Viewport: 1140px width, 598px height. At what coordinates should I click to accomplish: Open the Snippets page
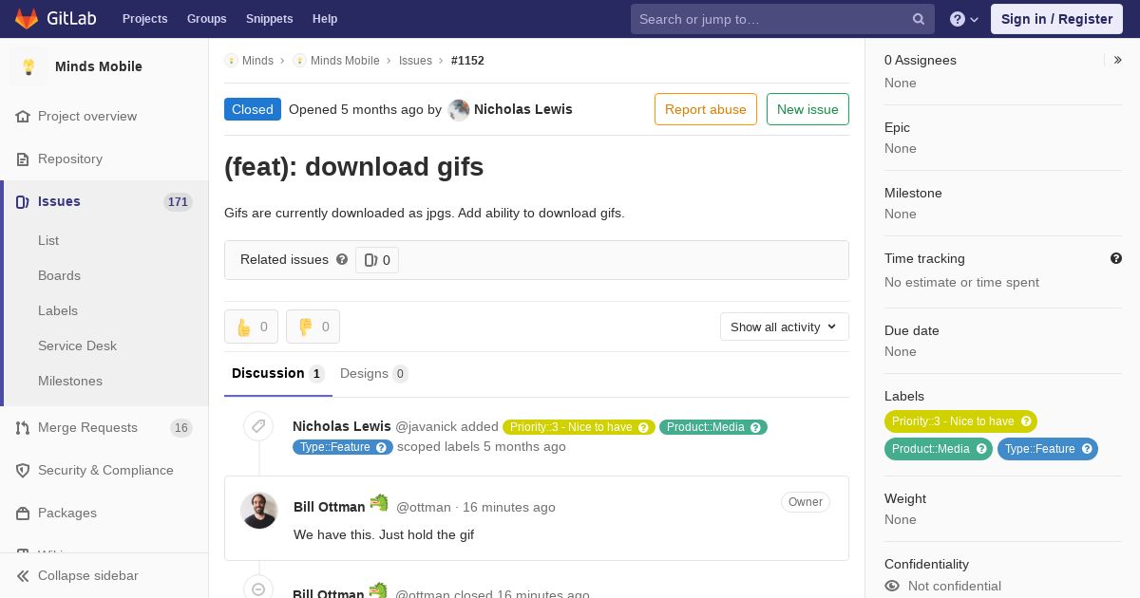[270, 19]
